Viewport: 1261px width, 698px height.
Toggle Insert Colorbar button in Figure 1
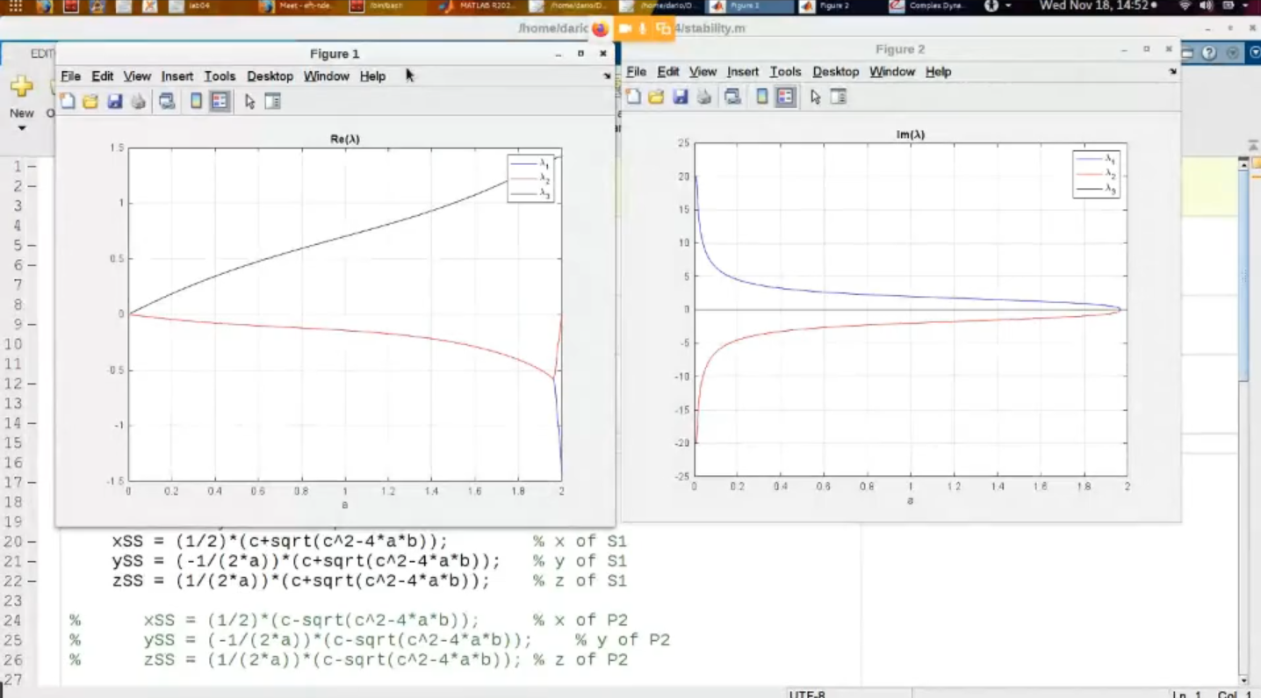pos(196,102)
